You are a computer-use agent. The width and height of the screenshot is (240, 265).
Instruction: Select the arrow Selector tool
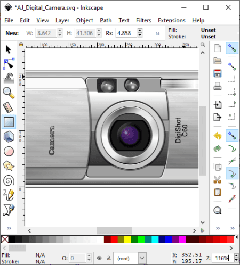(x=9, y=49)
